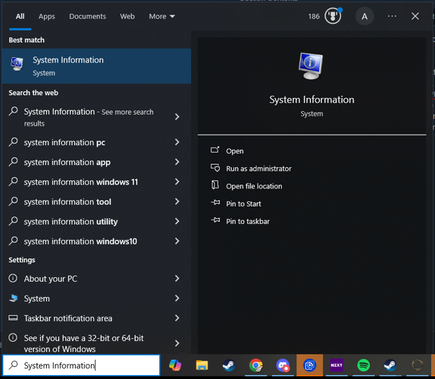Close the search panel with the X
The width and height of the screenshot is (435, 379).
click(x=415, y=16)
